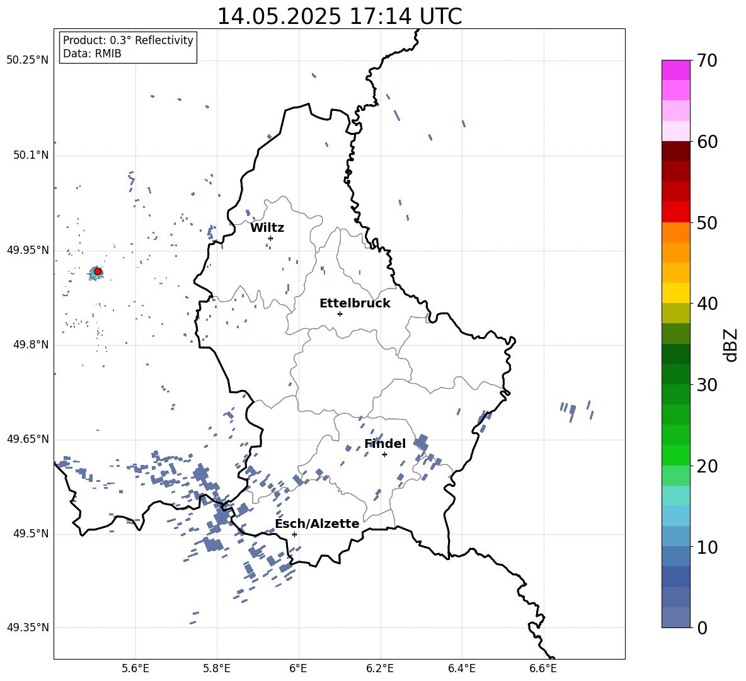Click the cross marker below Esch/Alzette

(x=294, y=534)
